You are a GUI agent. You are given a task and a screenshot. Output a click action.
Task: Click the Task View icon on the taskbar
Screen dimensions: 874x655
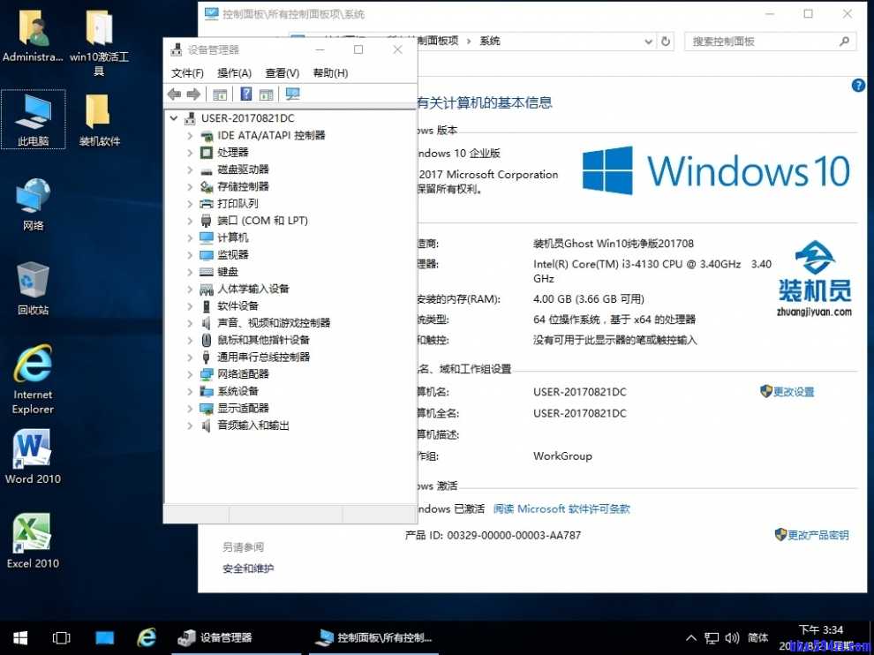pyautogui.click(x=61, y=637)
